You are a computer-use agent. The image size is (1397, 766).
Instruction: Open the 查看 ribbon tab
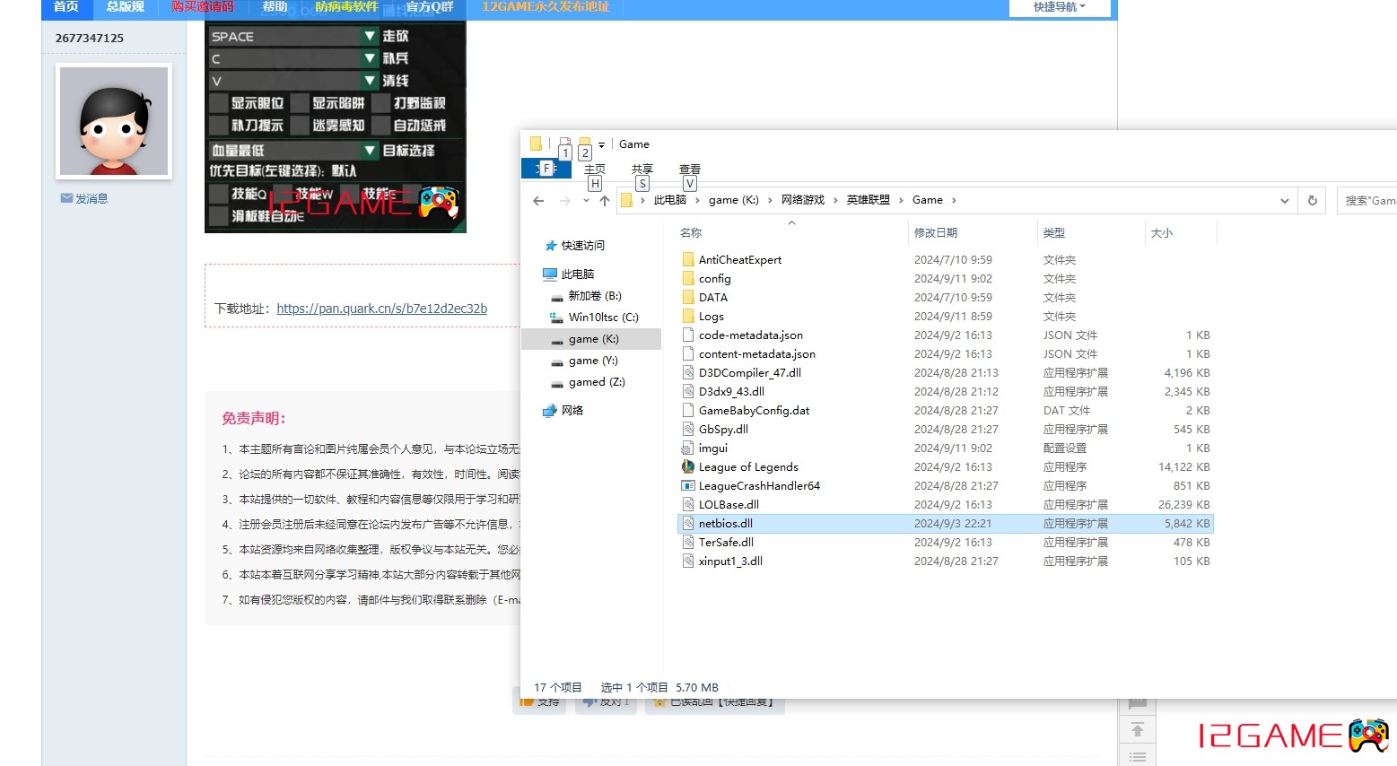tap(690, 169)
